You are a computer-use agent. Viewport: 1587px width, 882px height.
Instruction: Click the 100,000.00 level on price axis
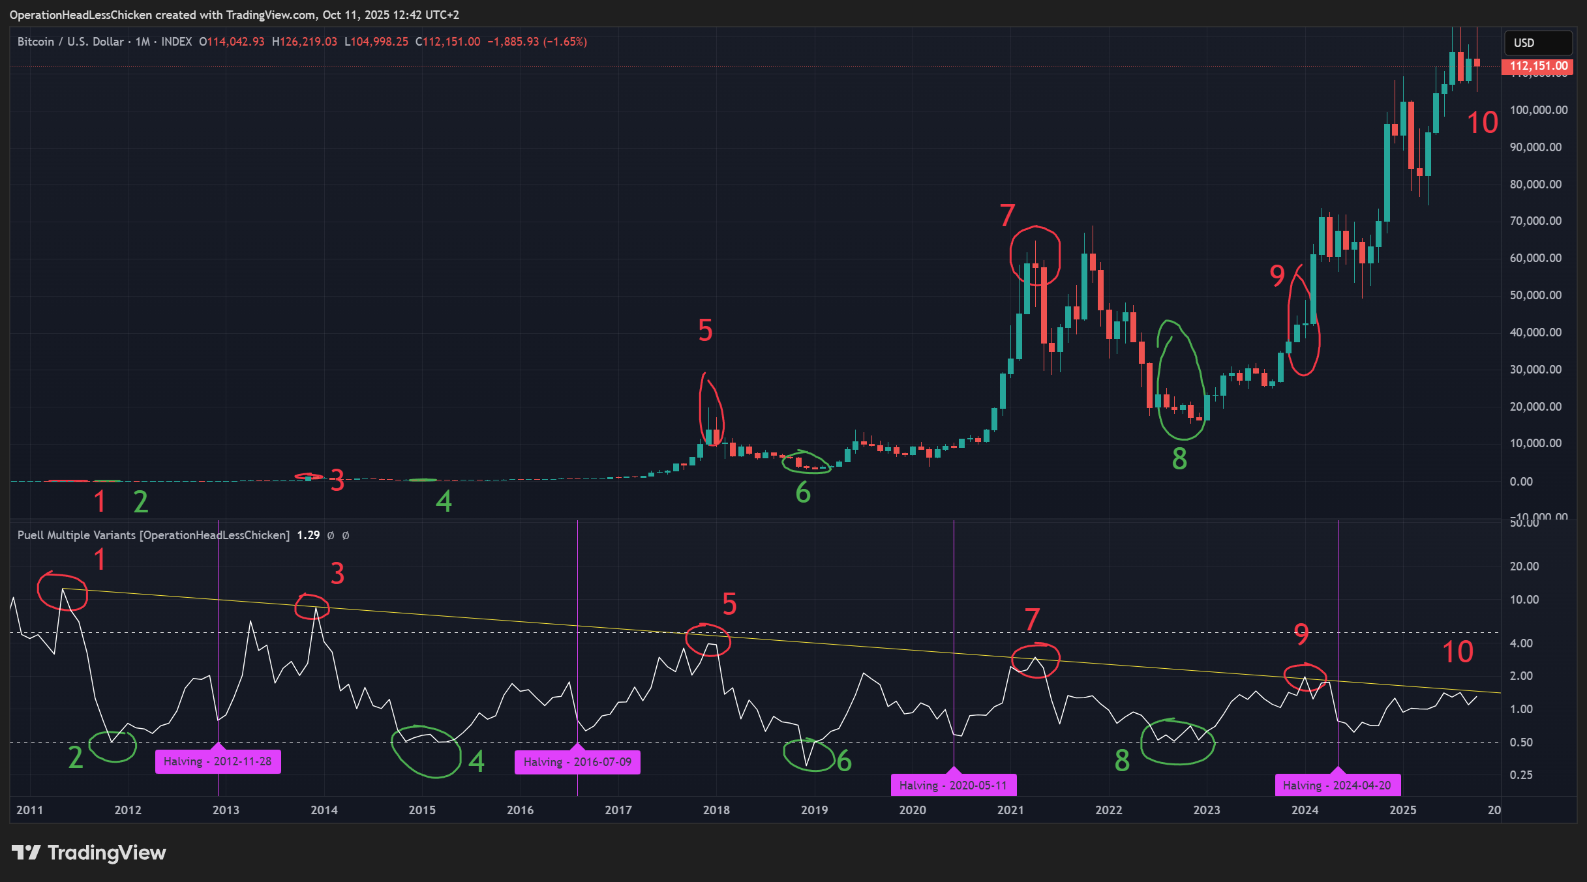click(1538, 110)
